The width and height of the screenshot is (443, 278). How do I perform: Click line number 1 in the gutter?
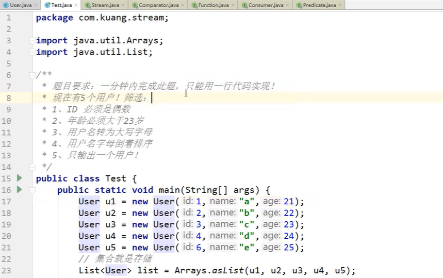pos(9,18)
